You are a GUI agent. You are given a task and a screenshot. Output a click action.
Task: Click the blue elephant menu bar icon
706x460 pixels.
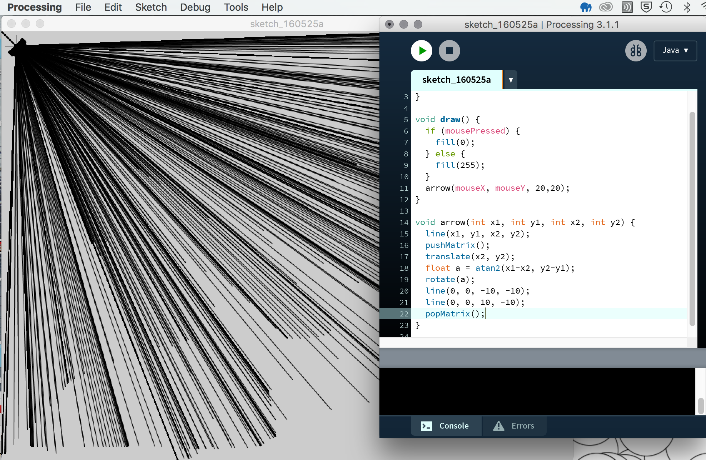click(586, 7)
